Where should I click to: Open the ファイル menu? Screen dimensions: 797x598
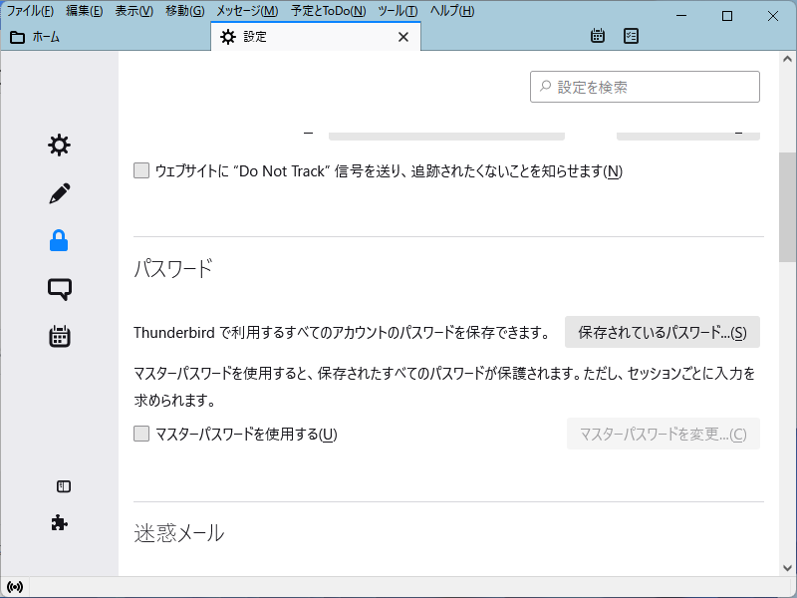pyautogui.click(x=30, y=11)
